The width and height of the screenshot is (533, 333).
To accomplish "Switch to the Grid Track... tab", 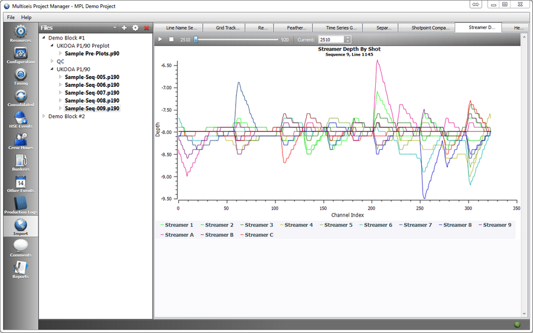I will coord(225,28).
